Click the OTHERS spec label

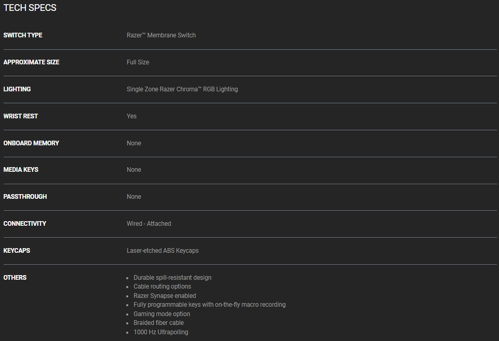click(15, 278)
